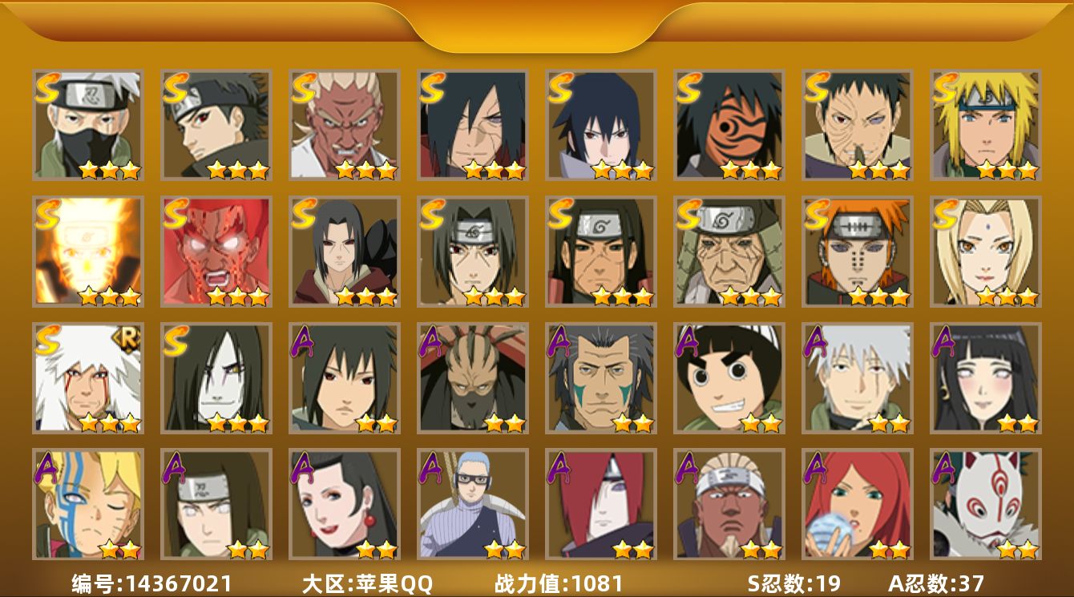This screenshot has height=597, width=1074.
Task: Click the dark-skinned white-haired bearded ninja card
Action: pyautogui.click(x=729, y=504)
